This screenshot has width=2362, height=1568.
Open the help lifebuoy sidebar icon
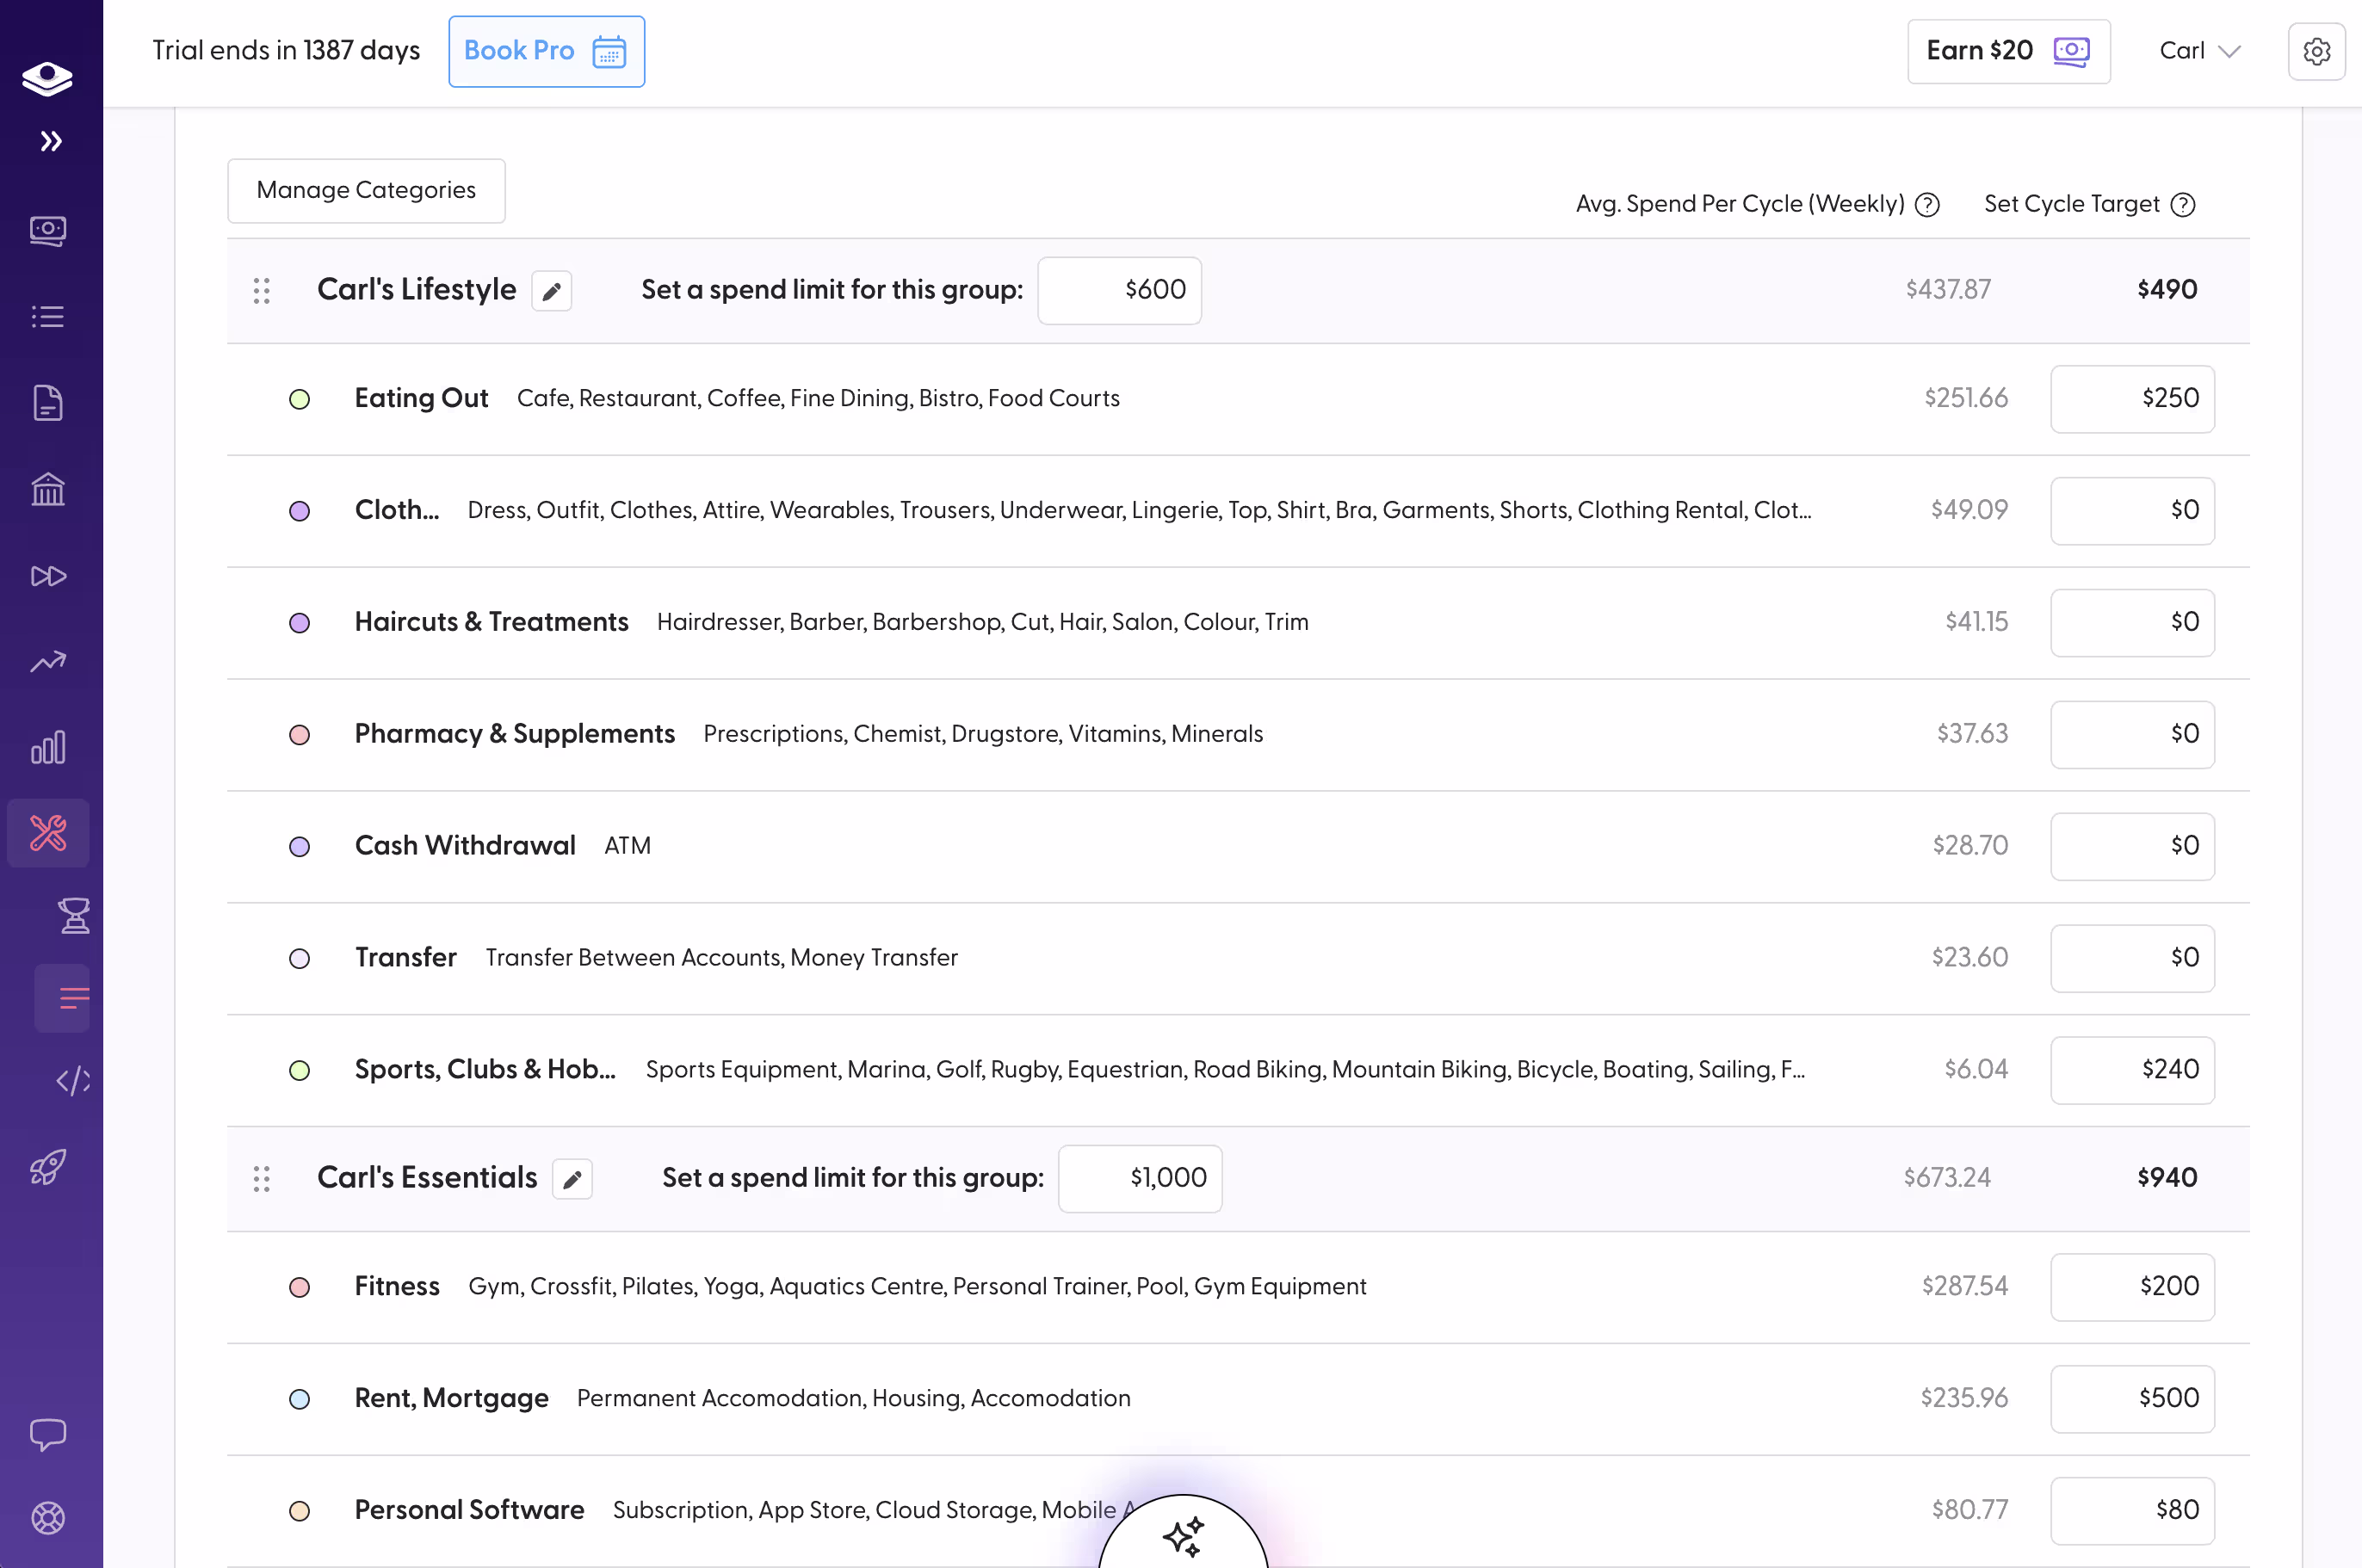click(x=48, y=1518)
